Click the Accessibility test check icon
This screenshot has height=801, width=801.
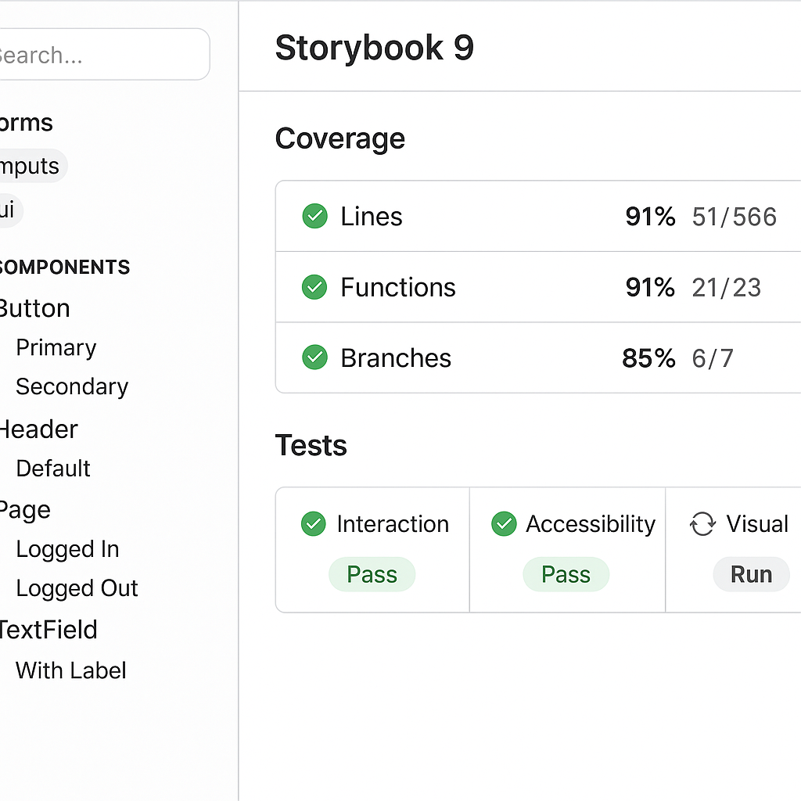(x=504, y=523)
